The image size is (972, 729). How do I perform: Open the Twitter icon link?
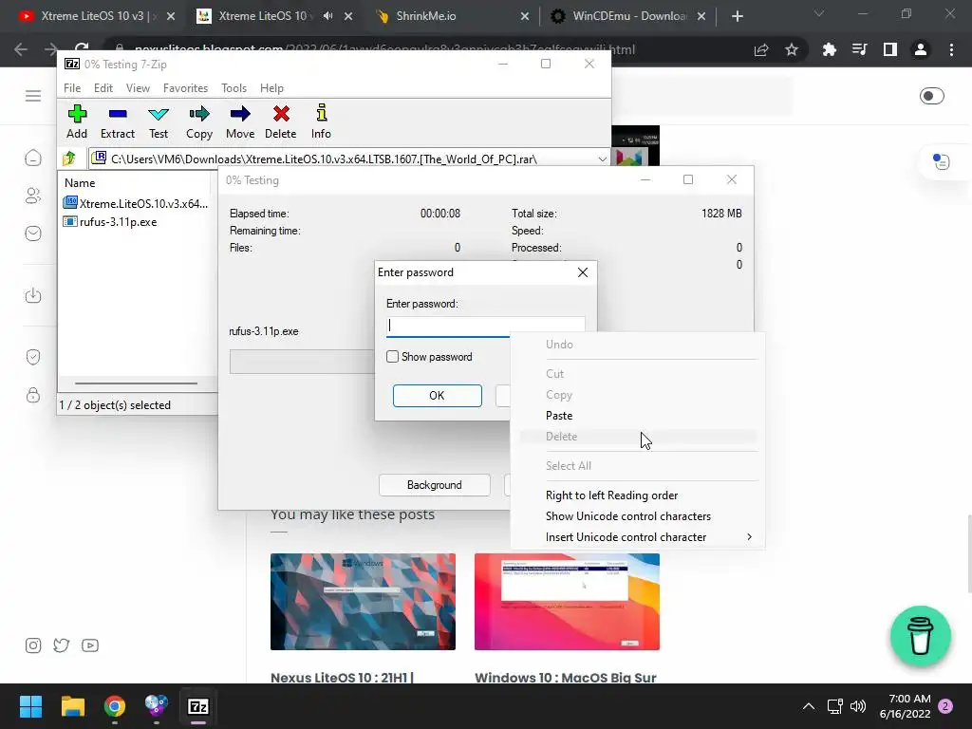click(x=62, y=645)
